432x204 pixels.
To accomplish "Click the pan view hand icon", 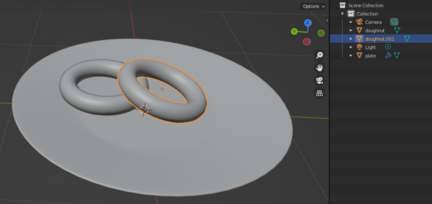I will pos(319,68).
